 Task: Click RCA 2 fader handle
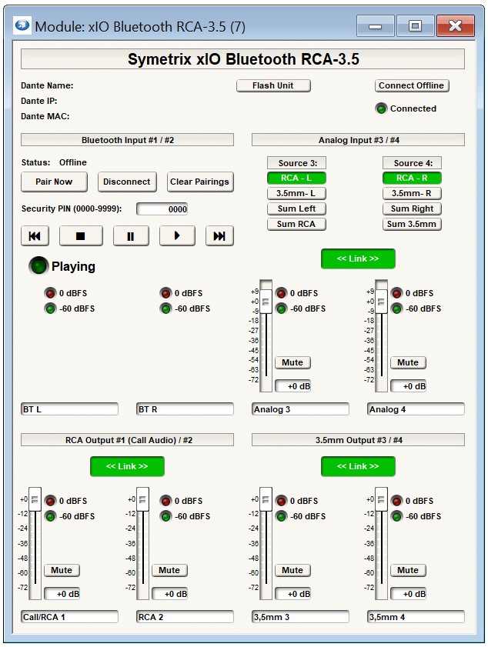pos(143,500)
